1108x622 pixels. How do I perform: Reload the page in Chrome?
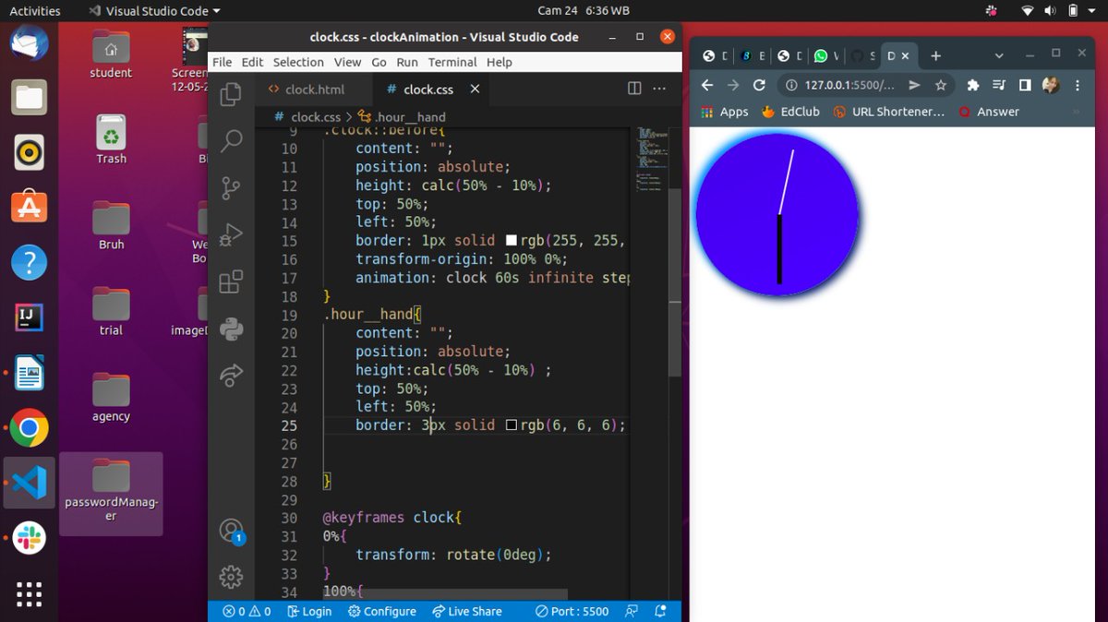[x=759, y=85]
